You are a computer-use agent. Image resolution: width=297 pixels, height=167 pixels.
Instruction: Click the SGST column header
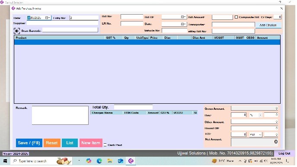point(240,38)
